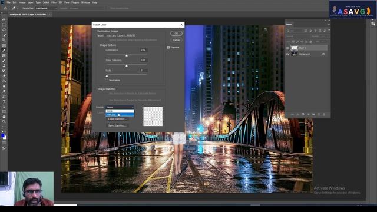Viewport: 377px width, 212px height.
Task: Select the Hand tool
Action: coord(4,117)
